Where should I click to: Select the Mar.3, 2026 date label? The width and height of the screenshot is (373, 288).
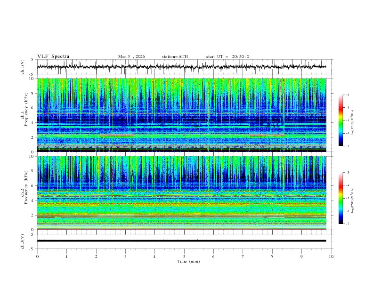(x=131, y=56)
